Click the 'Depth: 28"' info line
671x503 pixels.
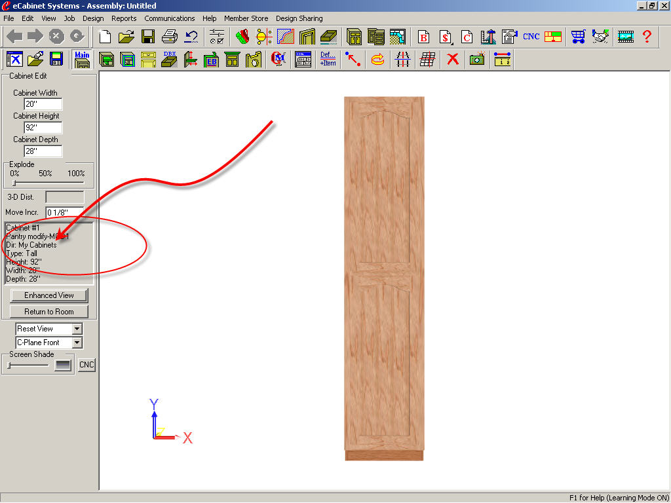click(23, 279)
